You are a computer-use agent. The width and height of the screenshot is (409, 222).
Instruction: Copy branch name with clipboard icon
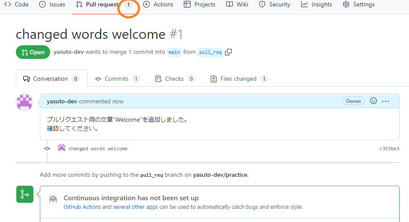(228, 52)
